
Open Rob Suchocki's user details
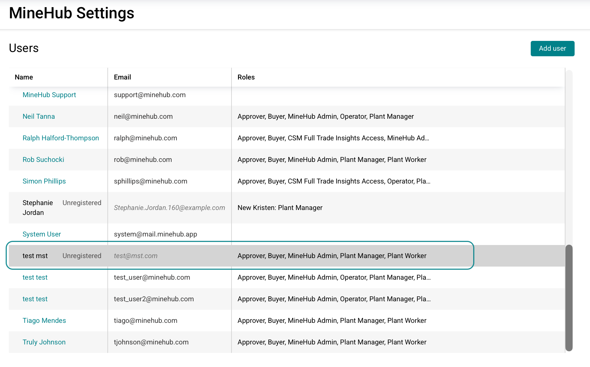pyautogui.click(x=43, y=160)
